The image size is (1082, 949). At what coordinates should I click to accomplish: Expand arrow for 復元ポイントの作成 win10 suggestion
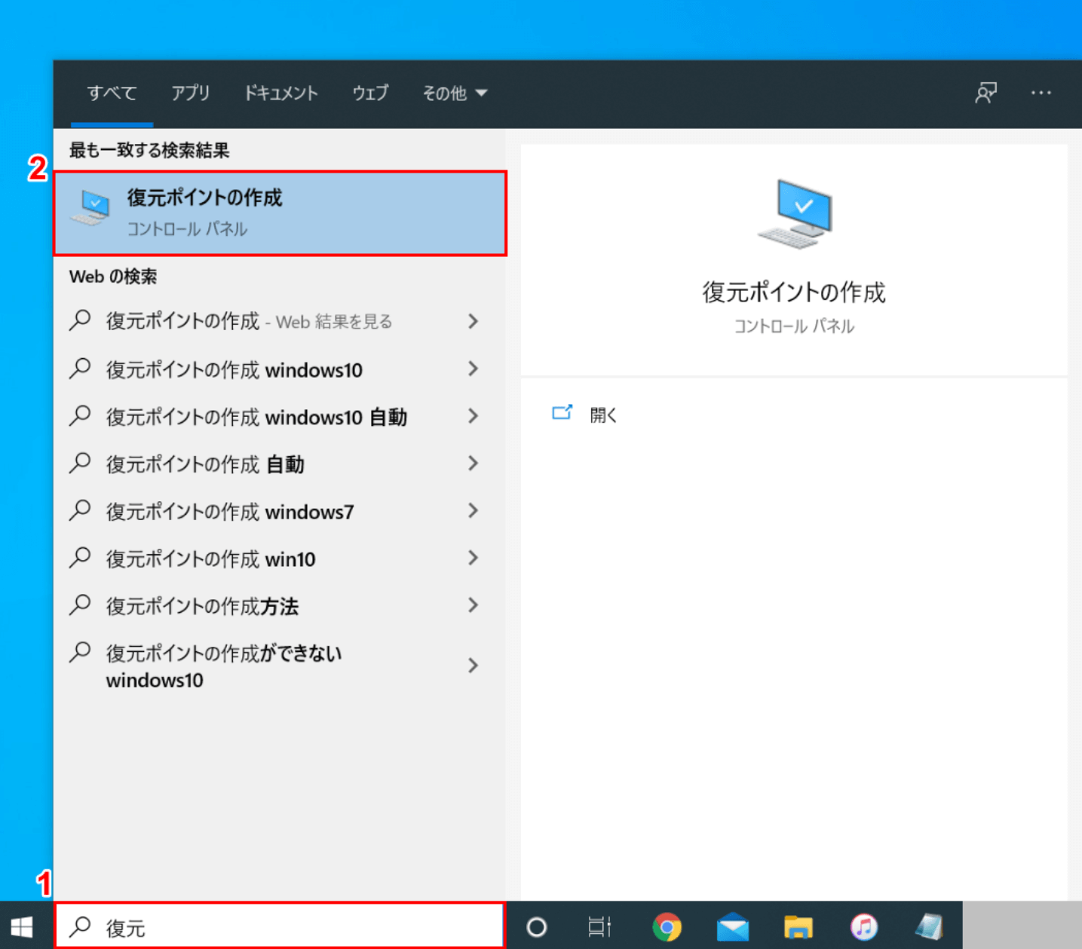pos(473,559)
